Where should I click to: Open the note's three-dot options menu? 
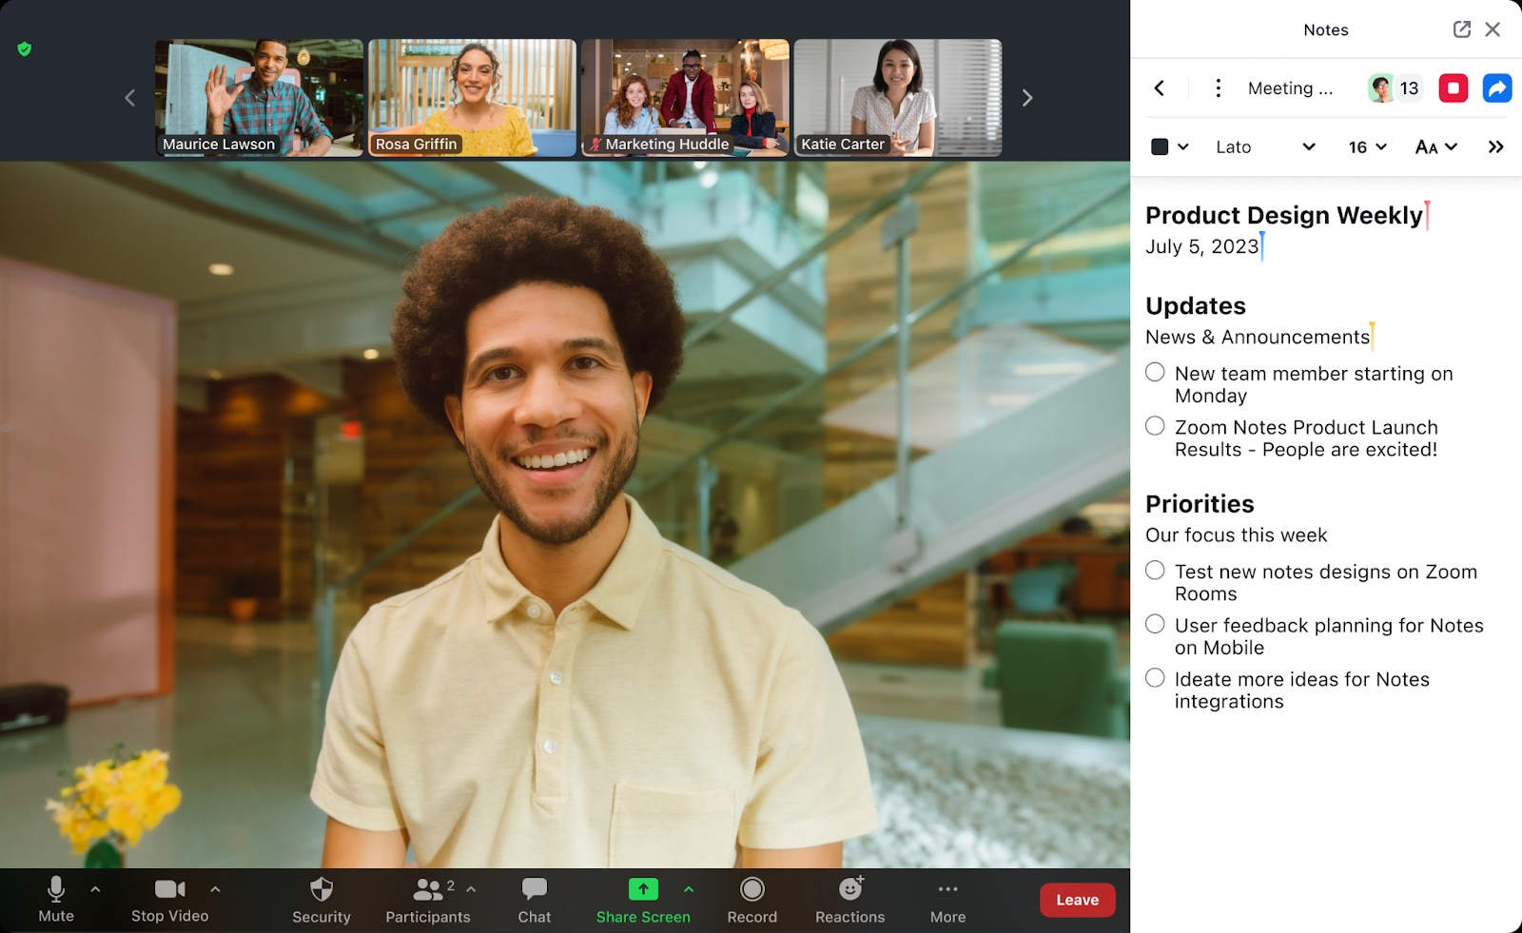(1218, 88)
